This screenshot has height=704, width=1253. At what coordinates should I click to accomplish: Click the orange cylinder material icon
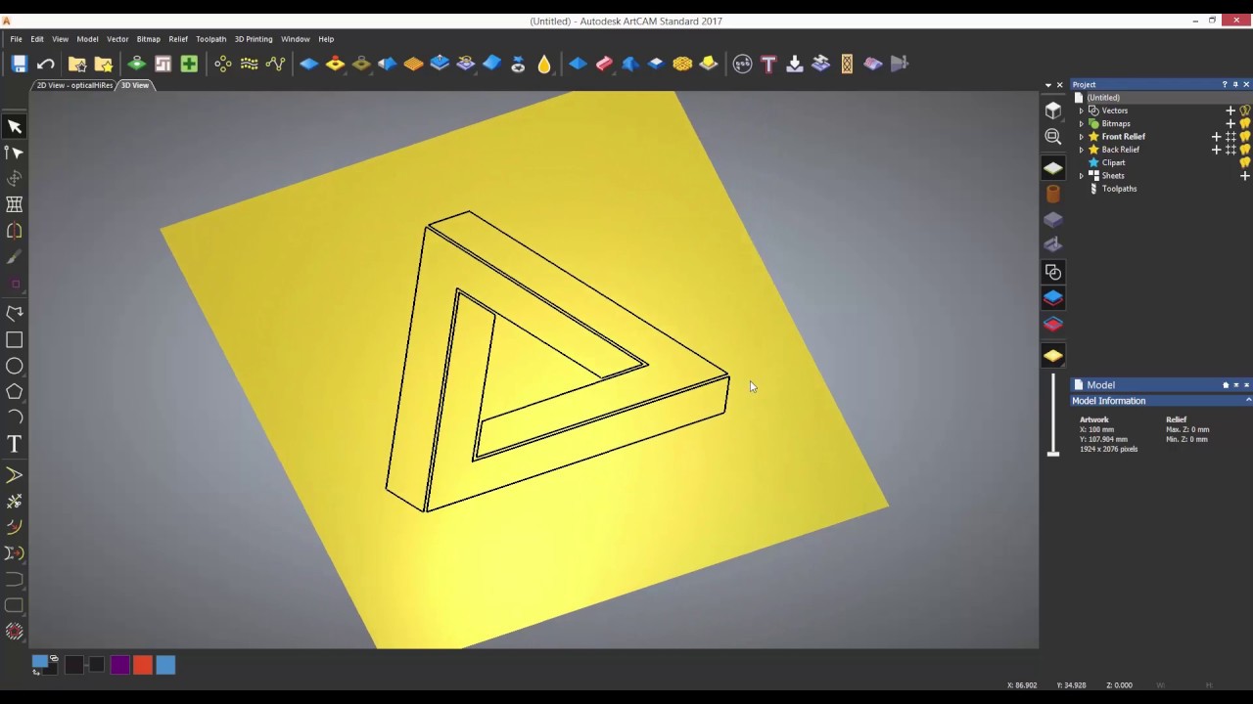1052,194
